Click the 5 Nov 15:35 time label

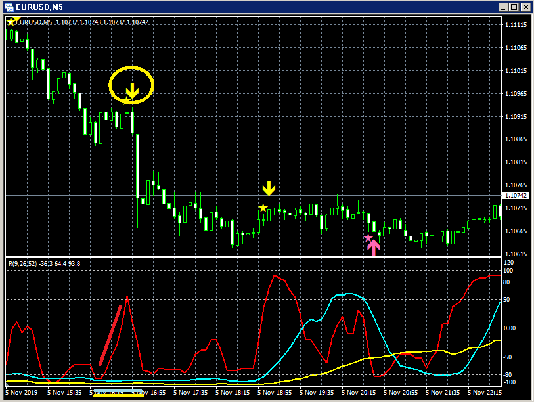pyautogui.click(x=64, y=392)
